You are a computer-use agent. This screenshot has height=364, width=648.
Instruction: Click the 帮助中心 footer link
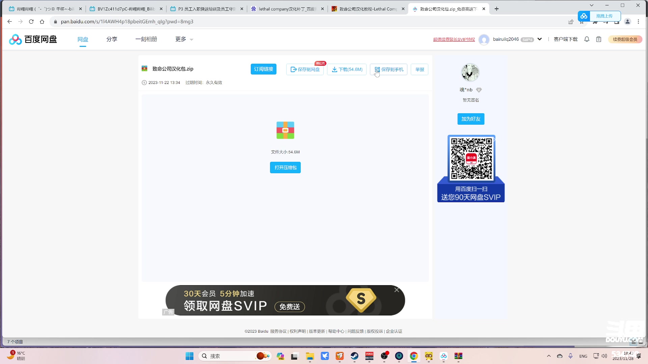pos(336,331)
